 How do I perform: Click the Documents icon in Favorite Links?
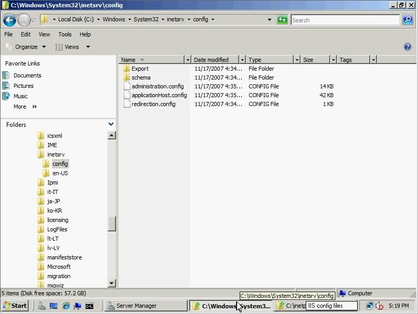tap(6, 75)
